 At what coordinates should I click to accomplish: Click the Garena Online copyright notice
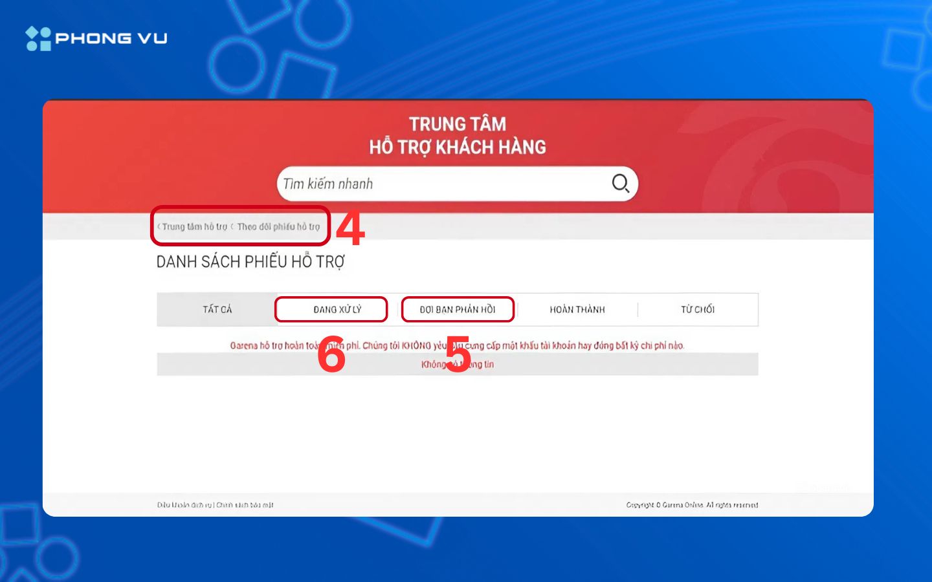point(692,504)
